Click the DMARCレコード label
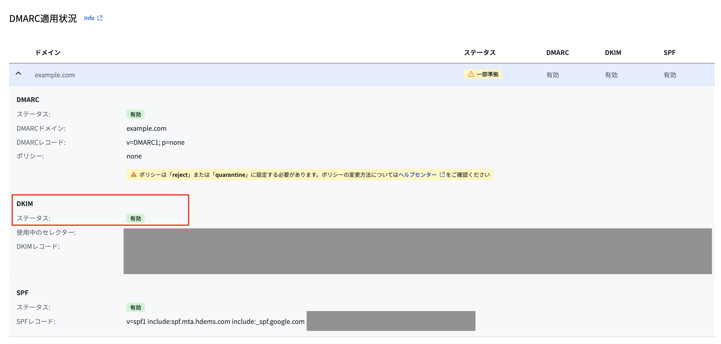The height and width of the screenshot is (344, 721). [x=41, y=142]
